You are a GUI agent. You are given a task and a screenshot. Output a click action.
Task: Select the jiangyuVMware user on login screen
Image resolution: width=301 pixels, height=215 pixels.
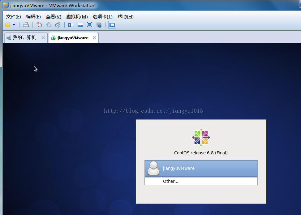point(201,168)
